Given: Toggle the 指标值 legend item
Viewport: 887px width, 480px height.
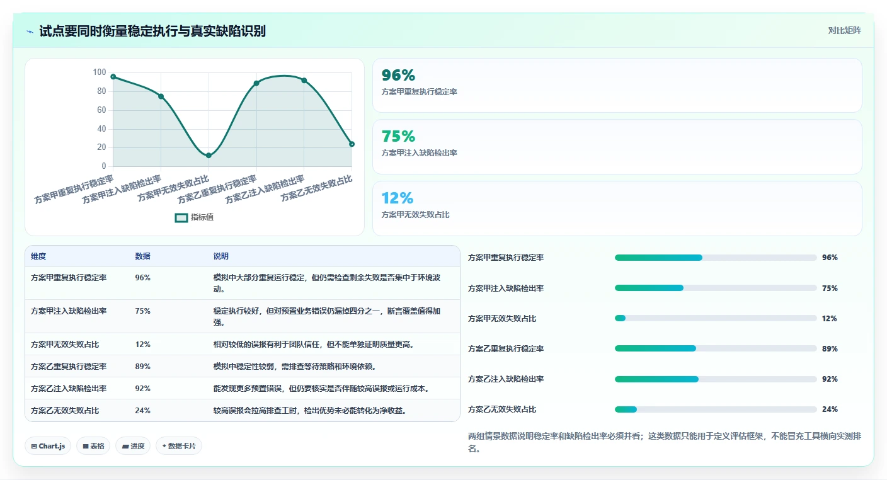Looking at the screenshot, I should [x=194, y=217].
